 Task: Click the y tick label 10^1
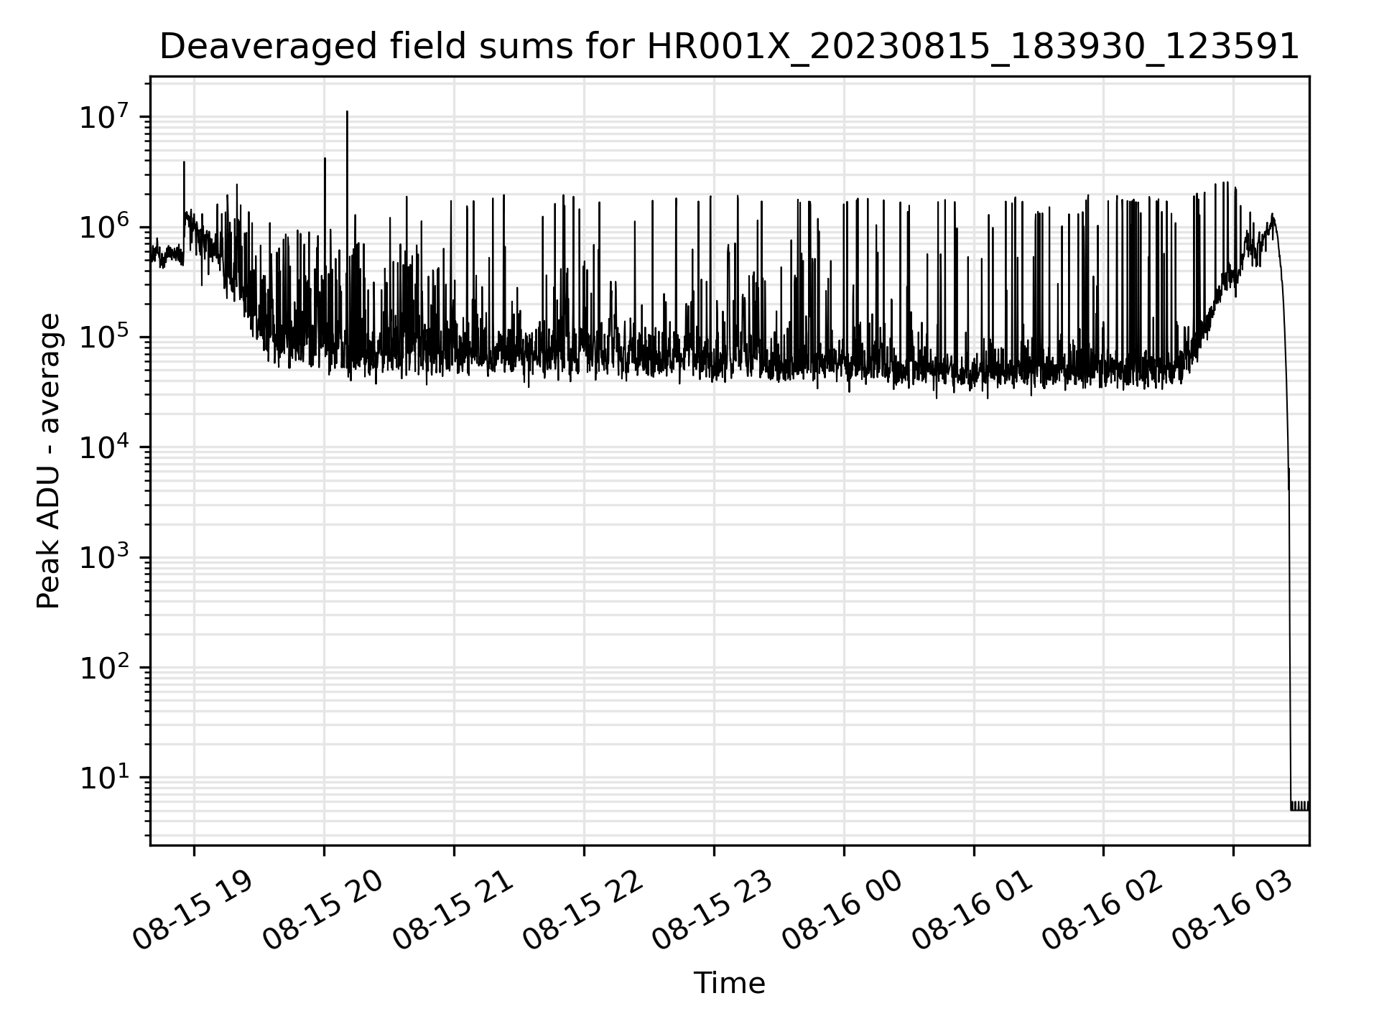[103, 778]
